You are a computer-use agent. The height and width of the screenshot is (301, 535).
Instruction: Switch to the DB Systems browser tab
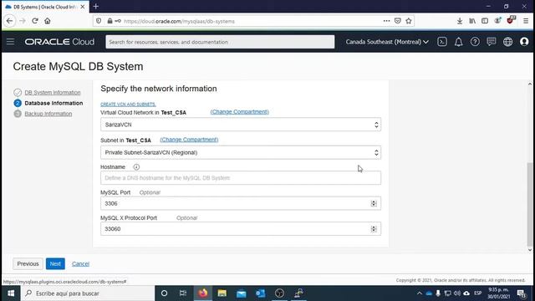pyautogui.click(x=45, y=7)
